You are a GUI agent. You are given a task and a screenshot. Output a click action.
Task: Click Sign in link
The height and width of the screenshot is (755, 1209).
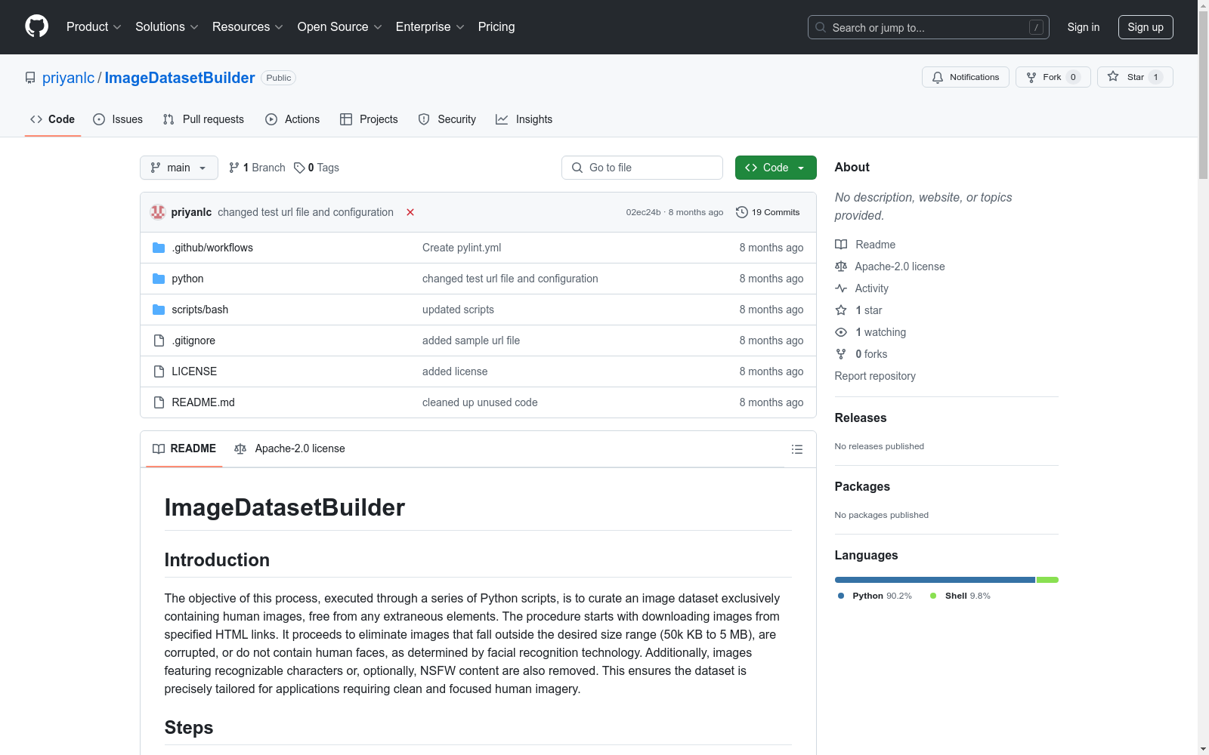click(1084, 27)
